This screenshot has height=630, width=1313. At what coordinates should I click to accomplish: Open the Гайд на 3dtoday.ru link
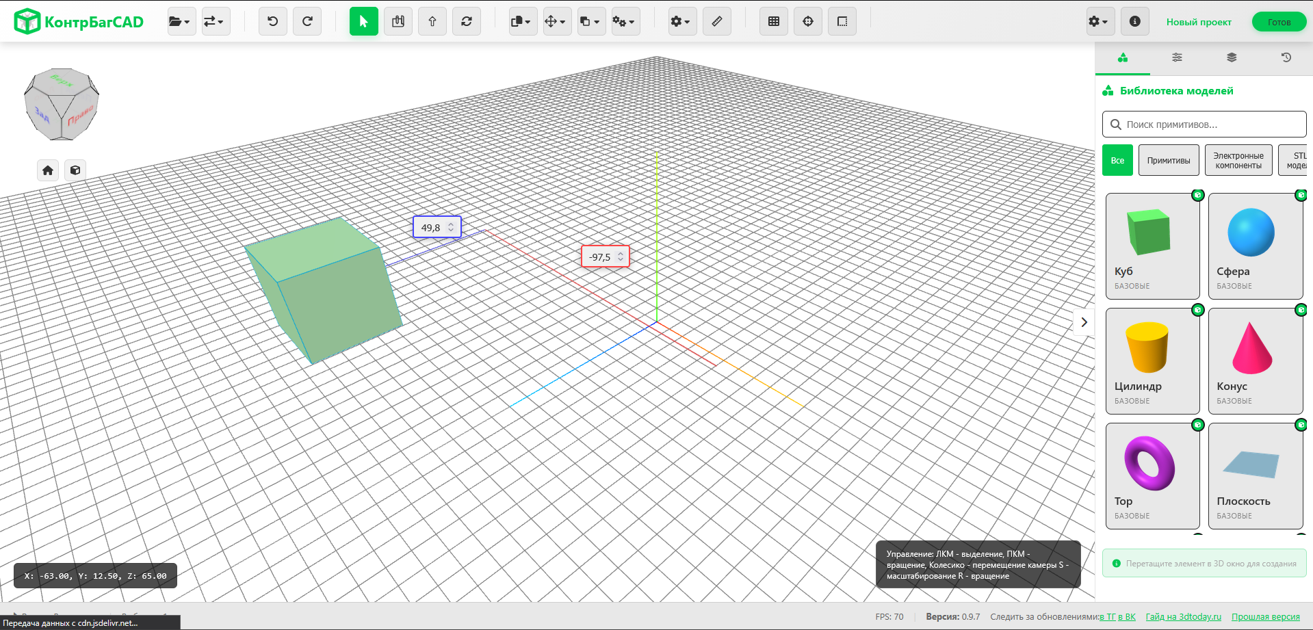coord(1183,617)
